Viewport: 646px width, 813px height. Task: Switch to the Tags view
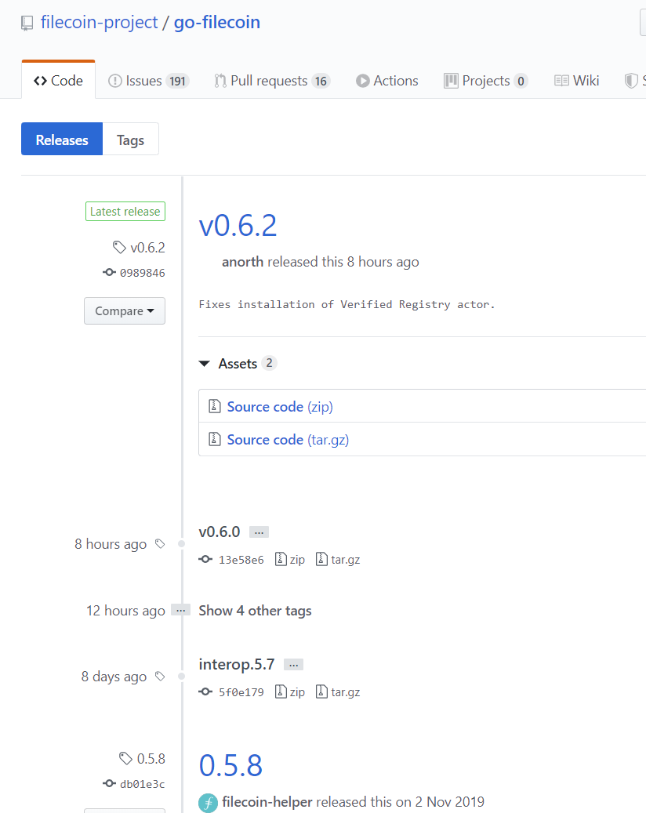pyautogui.click(x=131, y=139)
